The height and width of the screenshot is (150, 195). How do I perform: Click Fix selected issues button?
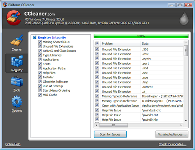172,134
